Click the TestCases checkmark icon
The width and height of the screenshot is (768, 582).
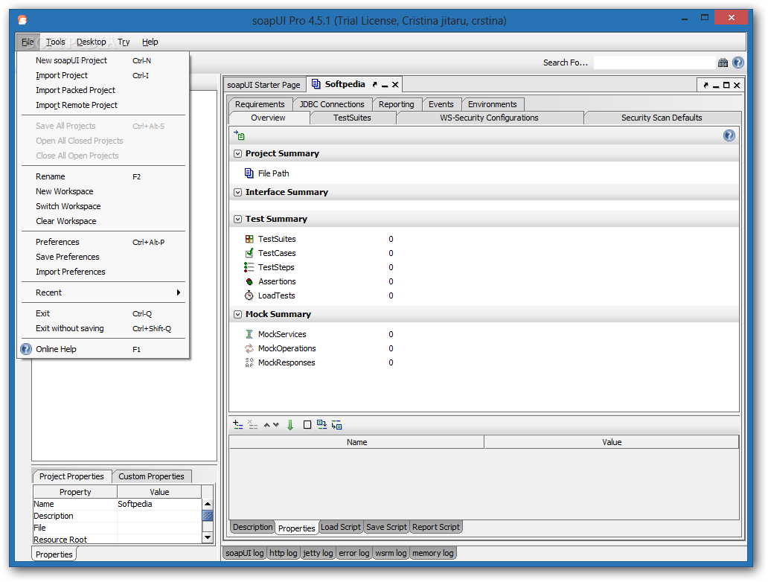click(x=249, y=253)
